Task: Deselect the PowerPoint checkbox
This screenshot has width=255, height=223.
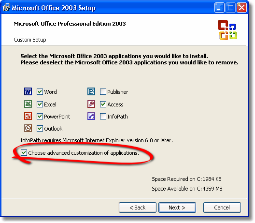Action: 40,117
